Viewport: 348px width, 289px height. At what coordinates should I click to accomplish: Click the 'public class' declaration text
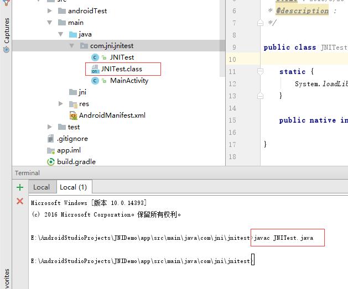point(289,48)
